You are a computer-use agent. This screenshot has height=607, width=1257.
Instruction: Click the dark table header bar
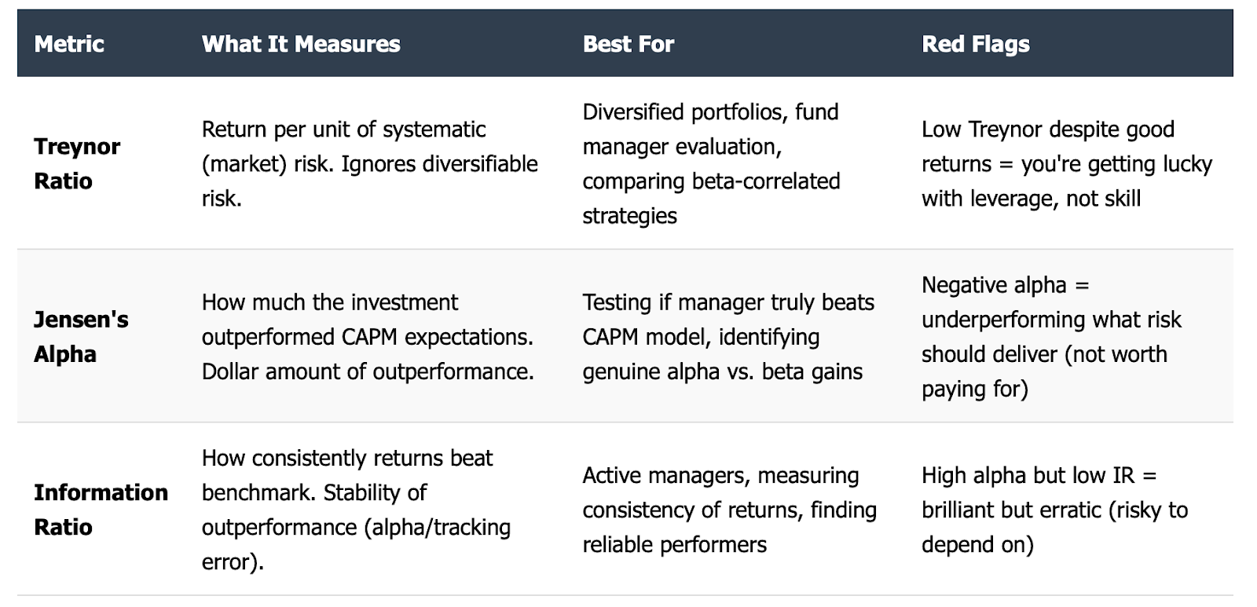[625, 43]
